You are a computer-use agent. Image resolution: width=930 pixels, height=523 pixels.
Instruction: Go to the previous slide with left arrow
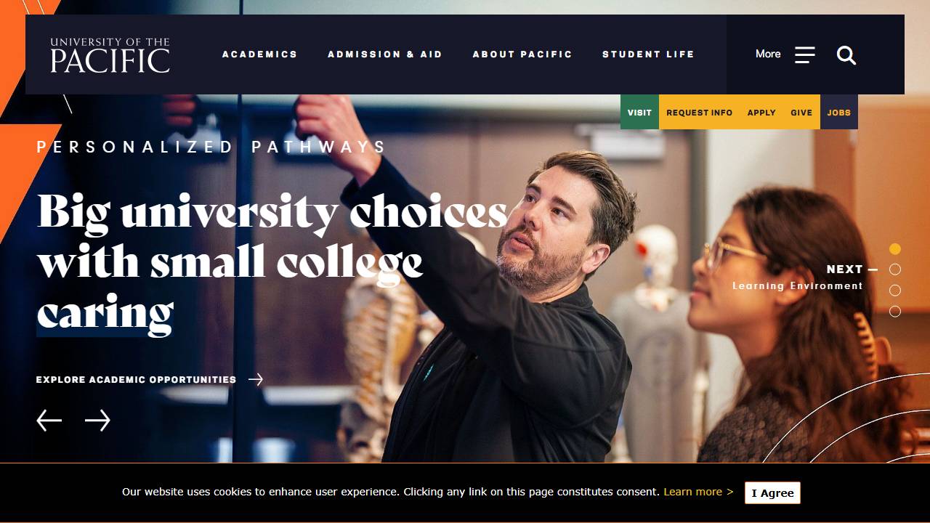(49, 421)
